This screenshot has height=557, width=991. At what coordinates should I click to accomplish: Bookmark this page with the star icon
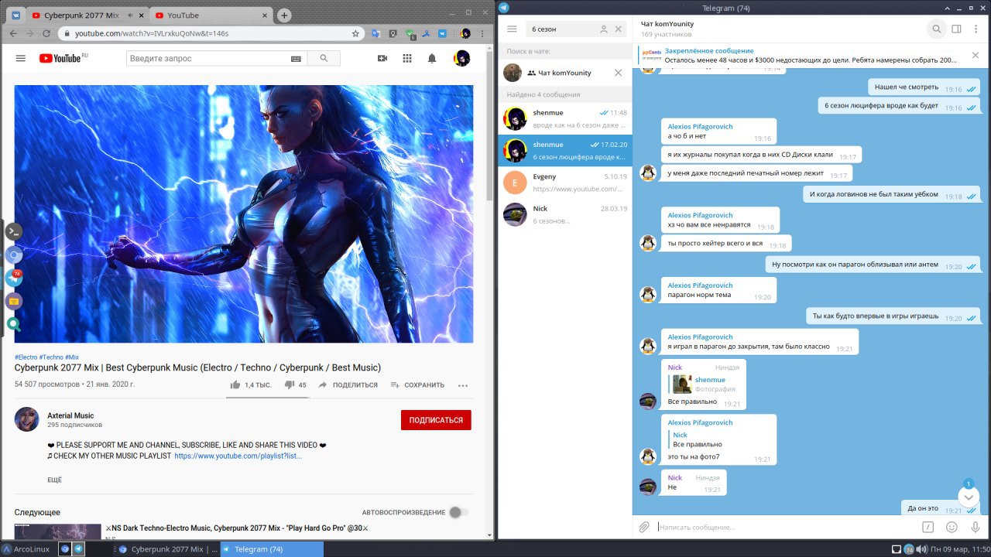[355, 33]
